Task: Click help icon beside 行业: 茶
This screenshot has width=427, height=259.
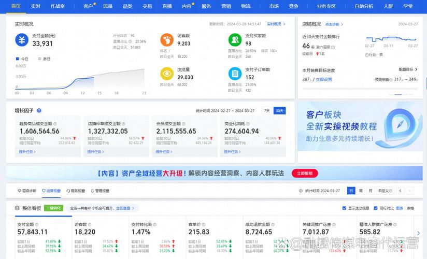Action: click(366, 55)
